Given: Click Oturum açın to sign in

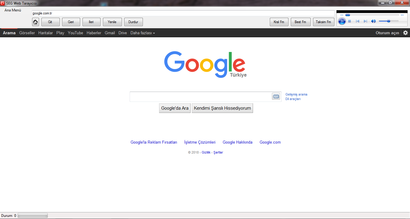Looking at the screenshot, I should [x=387, y=33].
